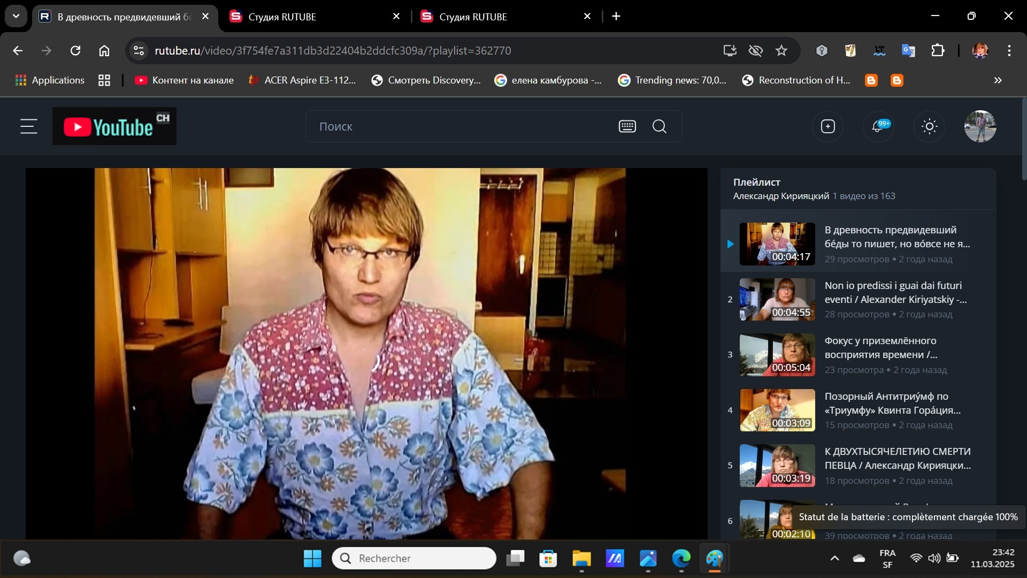Screen dimensions: 1027x578
Task: Open the user profile avatar menu
Action: coord(980,126)
